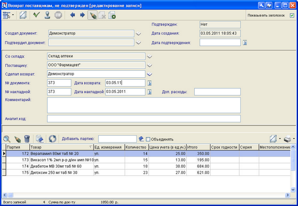Click the row selector beside batch 175
Screen dimensions: 298x206
pos(4,173)
